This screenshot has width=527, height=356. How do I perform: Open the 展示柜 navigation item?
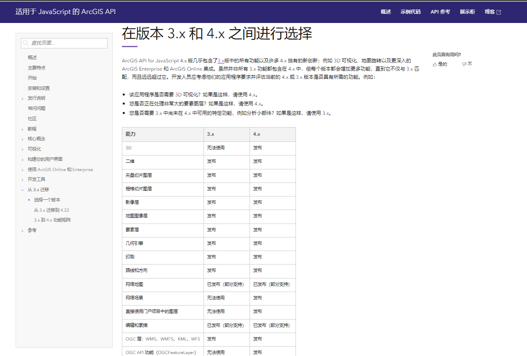click(467, 12)
